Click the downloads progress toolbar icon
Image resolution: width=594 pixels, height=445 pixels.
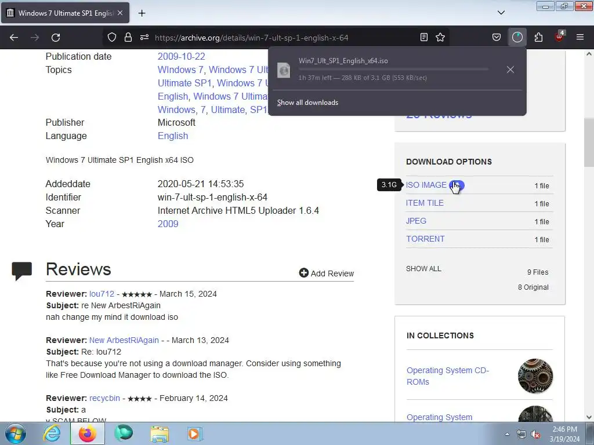(517, 37)
